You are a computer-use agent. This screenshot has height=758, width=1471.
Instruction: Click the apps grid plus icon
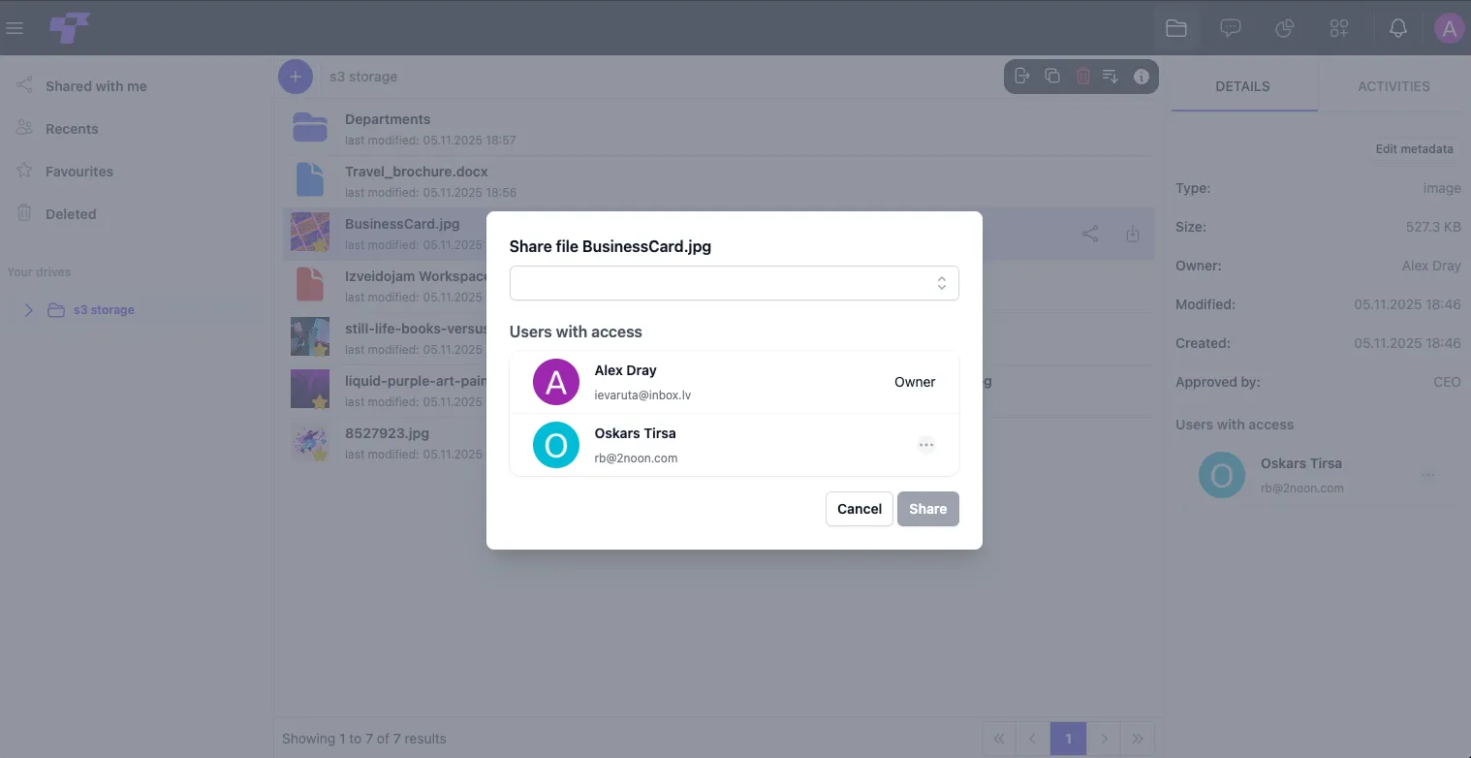coord(1339,28)
